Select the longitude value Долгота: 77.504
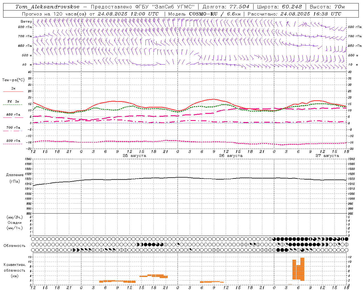The width and height of the screenshot is (363, 290). coord(226,7)
